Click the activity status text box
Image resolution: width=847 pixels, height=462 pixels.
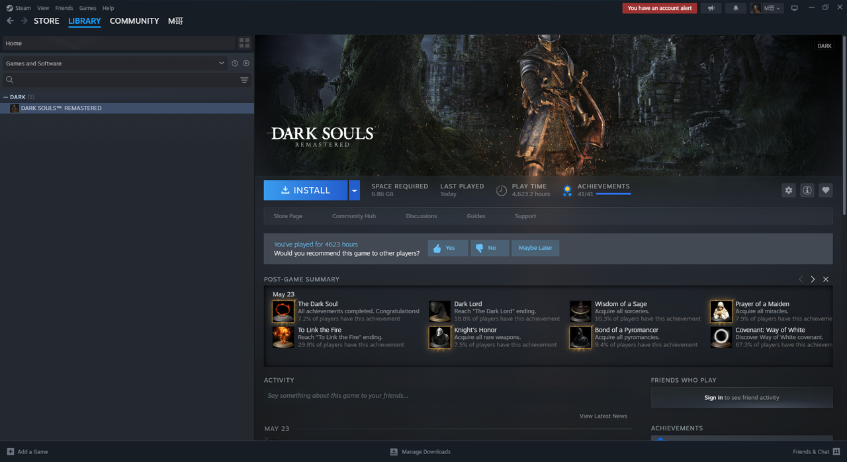[447, 396]
